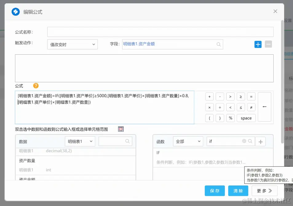Insert the multiplication operator
The width and height of the screenshot is (293, 206).
[209, 107]
